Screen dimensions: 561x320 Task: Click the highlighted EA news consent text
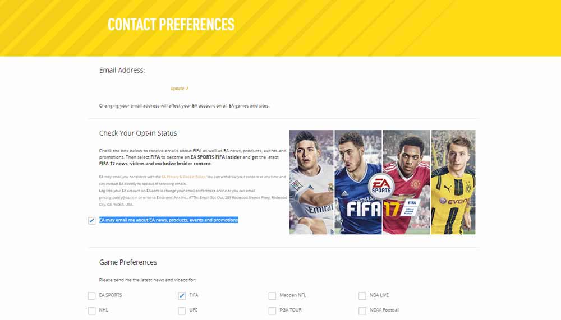click(168, 220)
